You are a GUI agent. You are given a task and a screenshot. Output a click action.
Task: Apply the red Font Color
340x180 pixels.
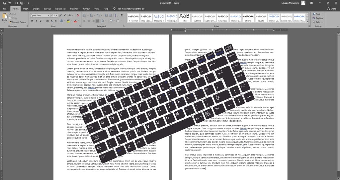tap(75, 21)
